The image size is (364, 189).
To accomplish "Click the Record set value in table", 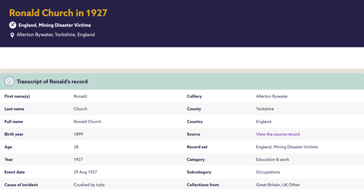I will tap(287, 147).
